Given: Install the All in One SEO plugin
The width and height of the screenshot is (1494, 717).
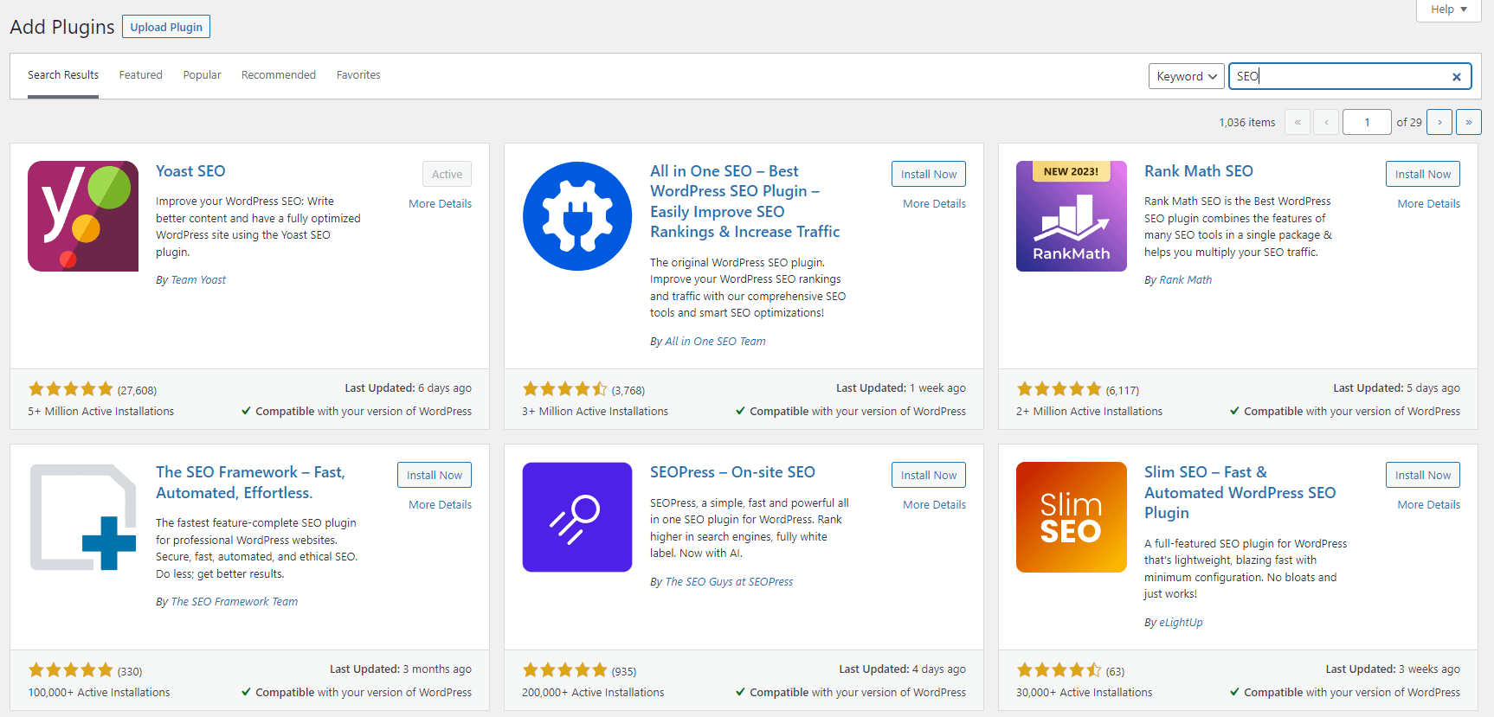Looking at the screenshot, I should [x=929, y=174].
